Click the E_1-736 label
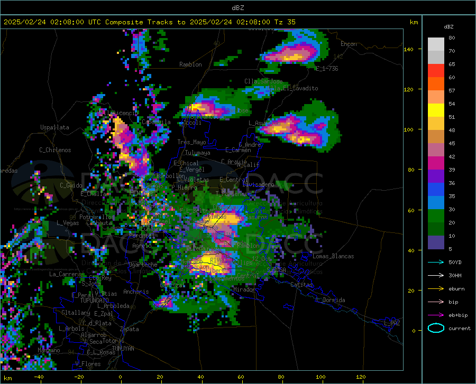476x384 pixels. click(327, 69)
